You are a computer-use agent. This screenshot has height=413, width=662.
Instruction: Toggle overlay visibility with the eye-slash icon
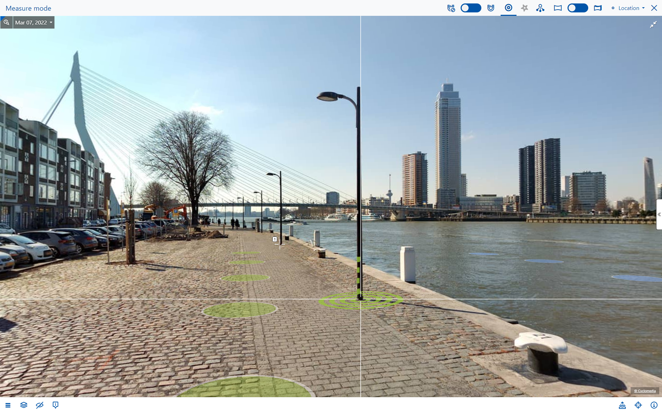(x=40, y=405)
